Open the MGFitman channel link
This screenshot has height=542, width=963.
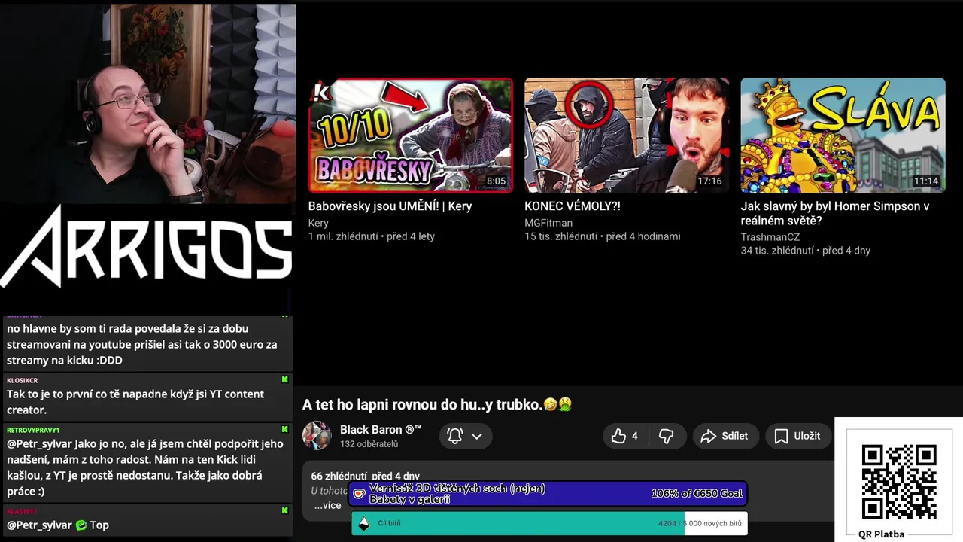548,223
